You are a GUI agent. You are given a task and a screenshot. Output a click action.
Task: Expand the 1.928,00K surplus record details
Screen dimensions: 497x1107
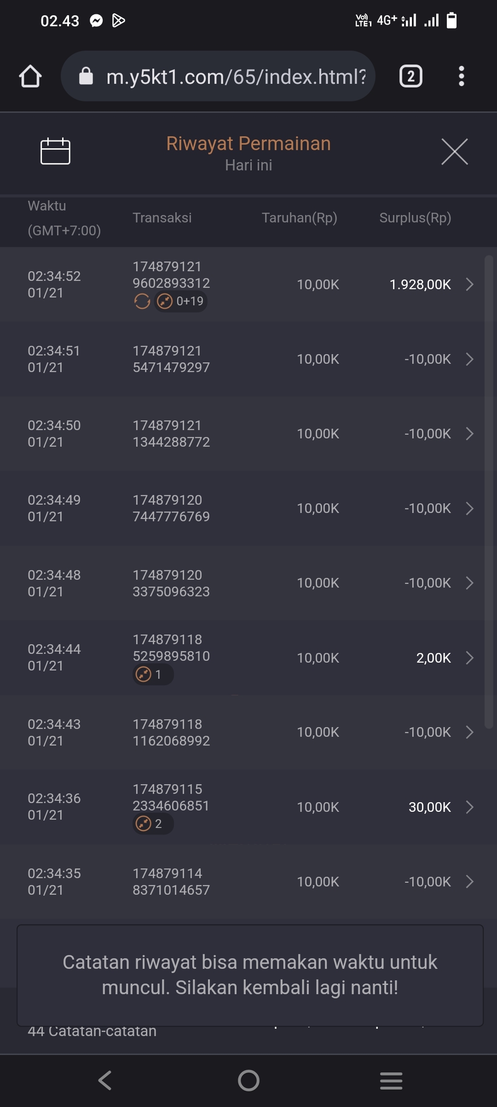point(469,285)
